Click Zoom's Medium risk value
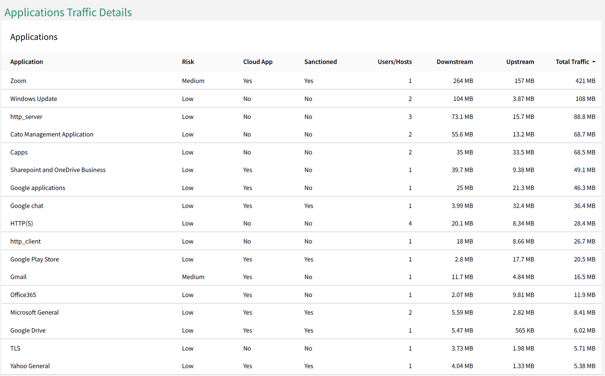 click(x=193, y=81)
